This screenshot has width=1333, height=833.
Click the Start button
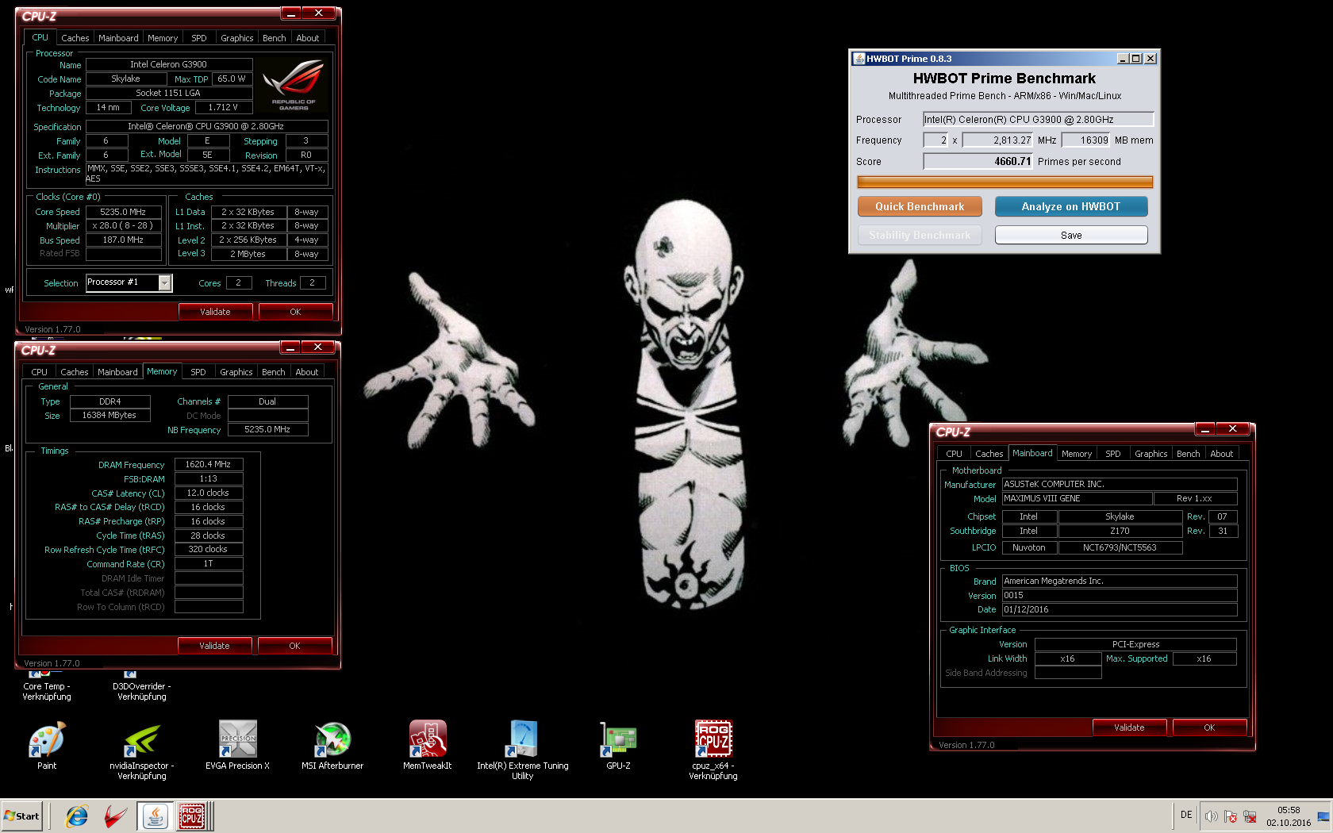[21, 816]
